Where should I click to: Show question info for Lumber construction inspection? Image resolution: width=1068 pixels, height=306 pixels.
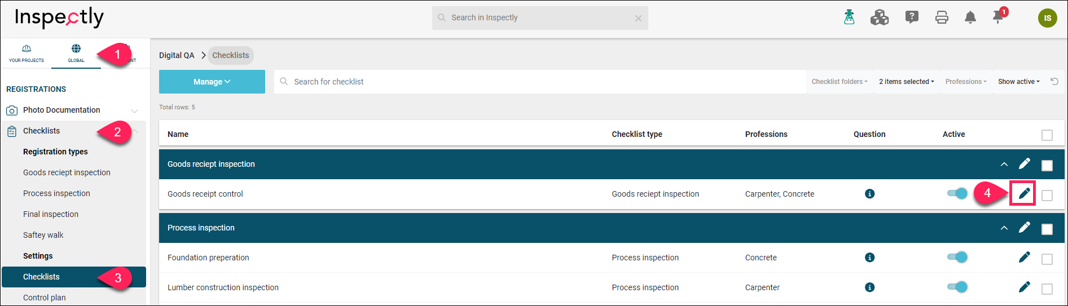pos(869,287)
